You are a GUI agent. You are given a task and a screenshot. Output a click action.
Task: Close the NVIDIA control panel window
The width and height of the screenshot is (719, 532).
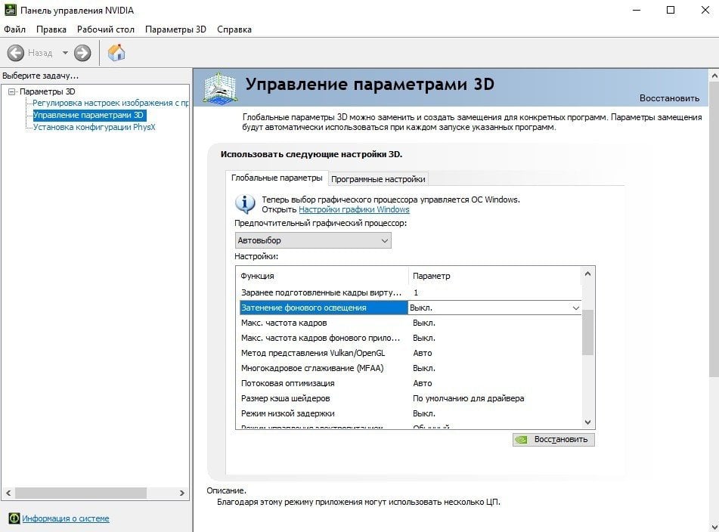[x=705, y=10]
